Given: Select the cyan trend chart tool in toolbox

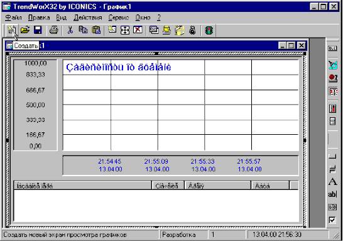Looking at the screenshot, I should (x=332, y=65).
